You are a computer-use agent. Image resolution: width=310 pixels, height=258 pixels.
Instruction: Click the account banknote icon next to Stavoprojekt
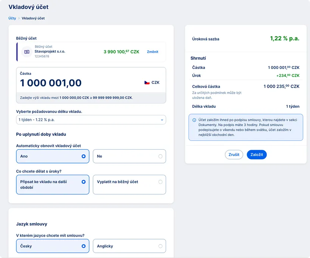point(27,52)
